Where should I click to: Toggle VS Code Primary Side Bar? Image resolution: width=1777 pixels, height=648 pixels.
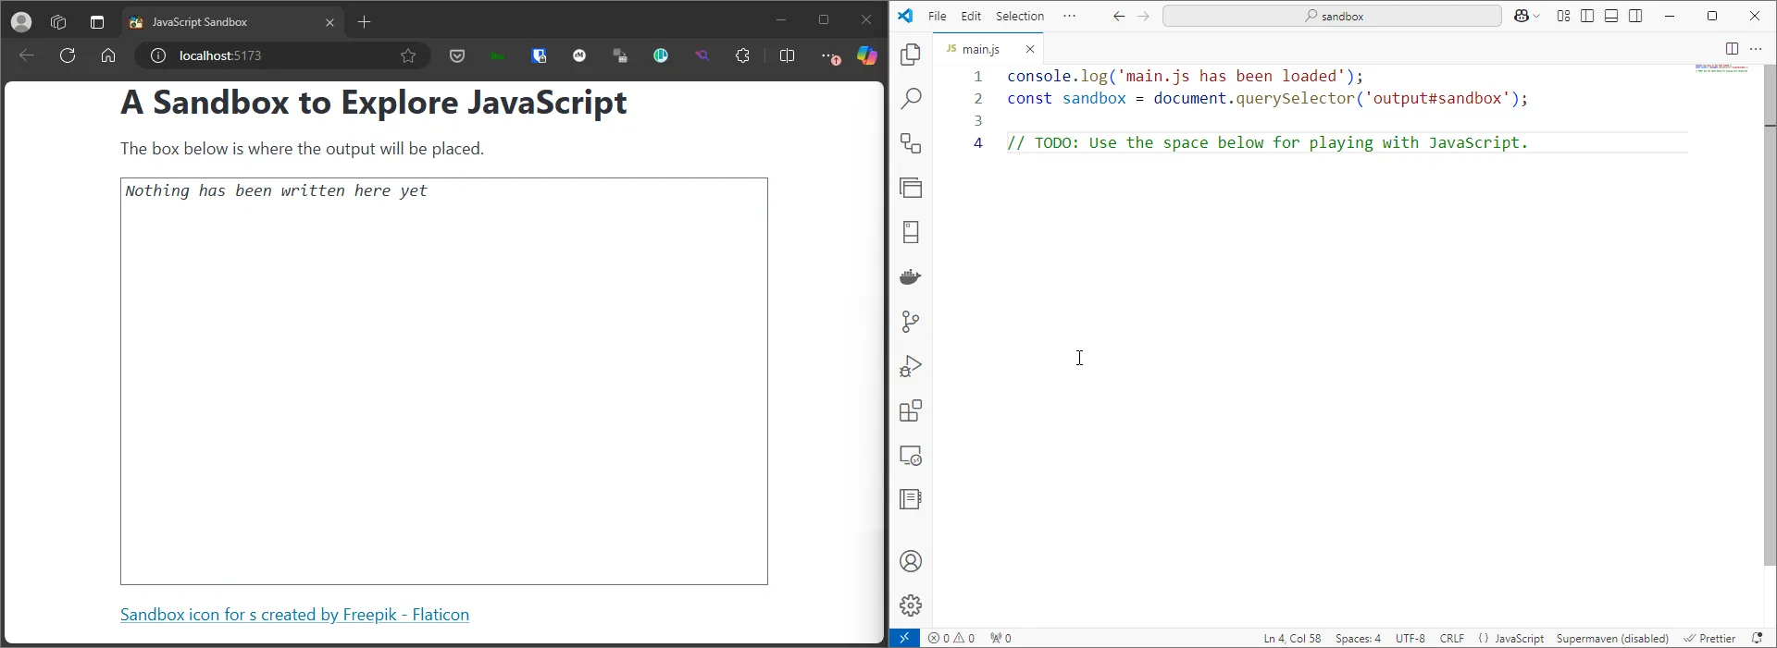[x=1587, y=16]
